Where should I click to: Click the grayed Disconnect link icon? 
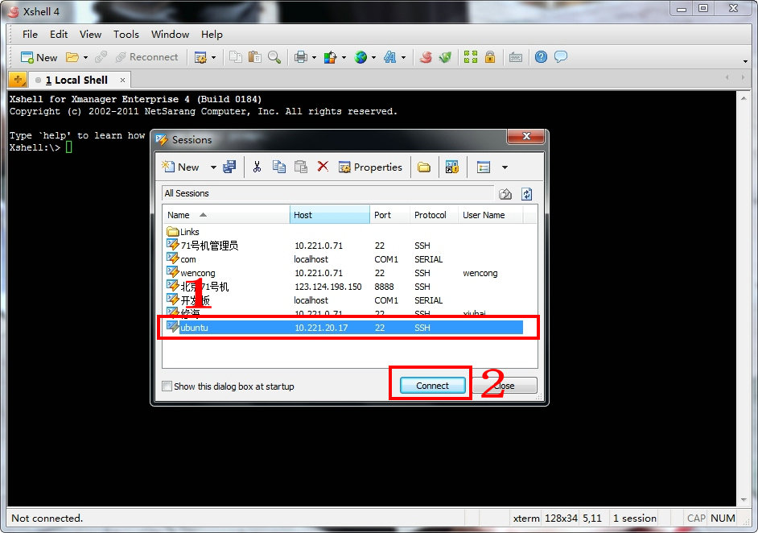click(101, 57)
